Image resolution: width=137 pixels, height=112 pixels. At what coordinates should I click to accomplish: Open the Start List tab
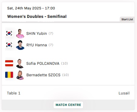point(127,19)
